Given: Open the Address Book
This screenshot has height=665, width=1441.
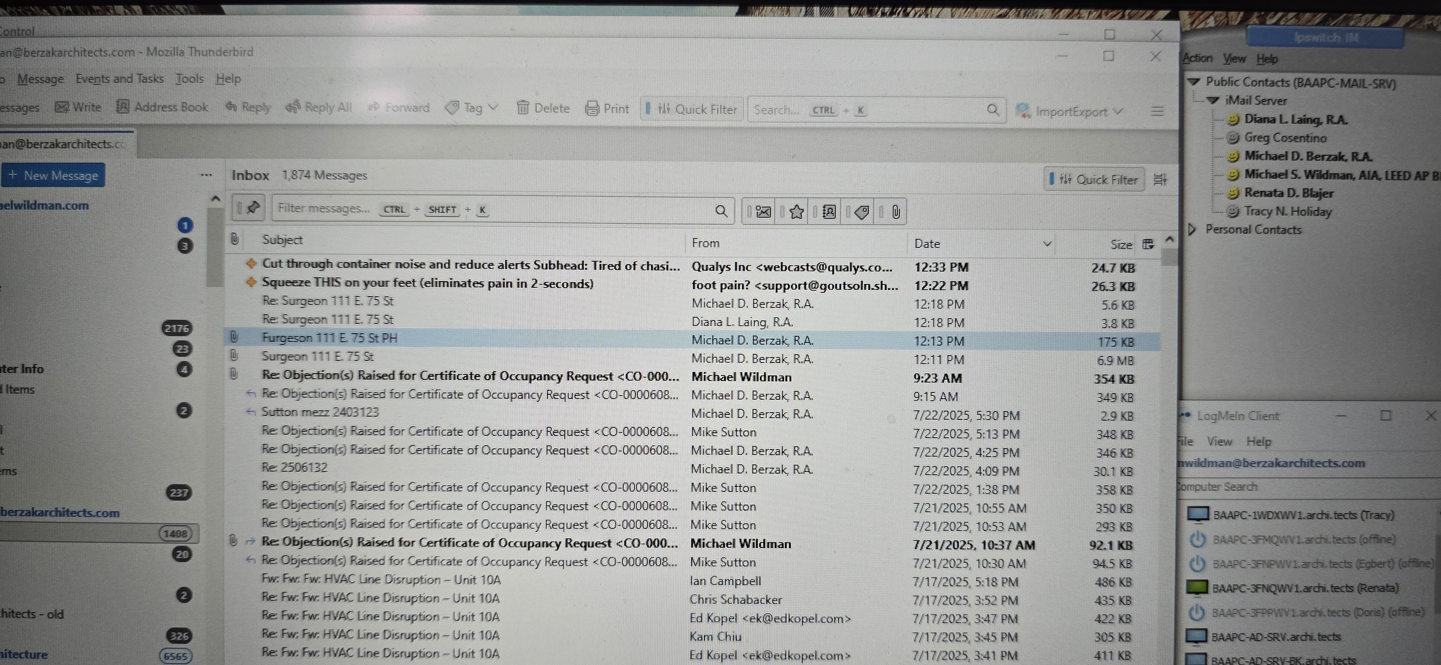Looking at the screenshot, I should [x=162, y=107].
